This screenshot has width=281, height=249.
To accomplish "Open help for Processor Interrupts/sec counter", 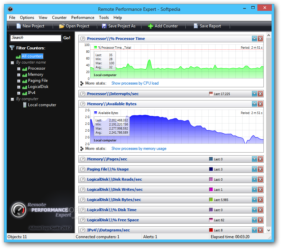I will tap(83, 94).
